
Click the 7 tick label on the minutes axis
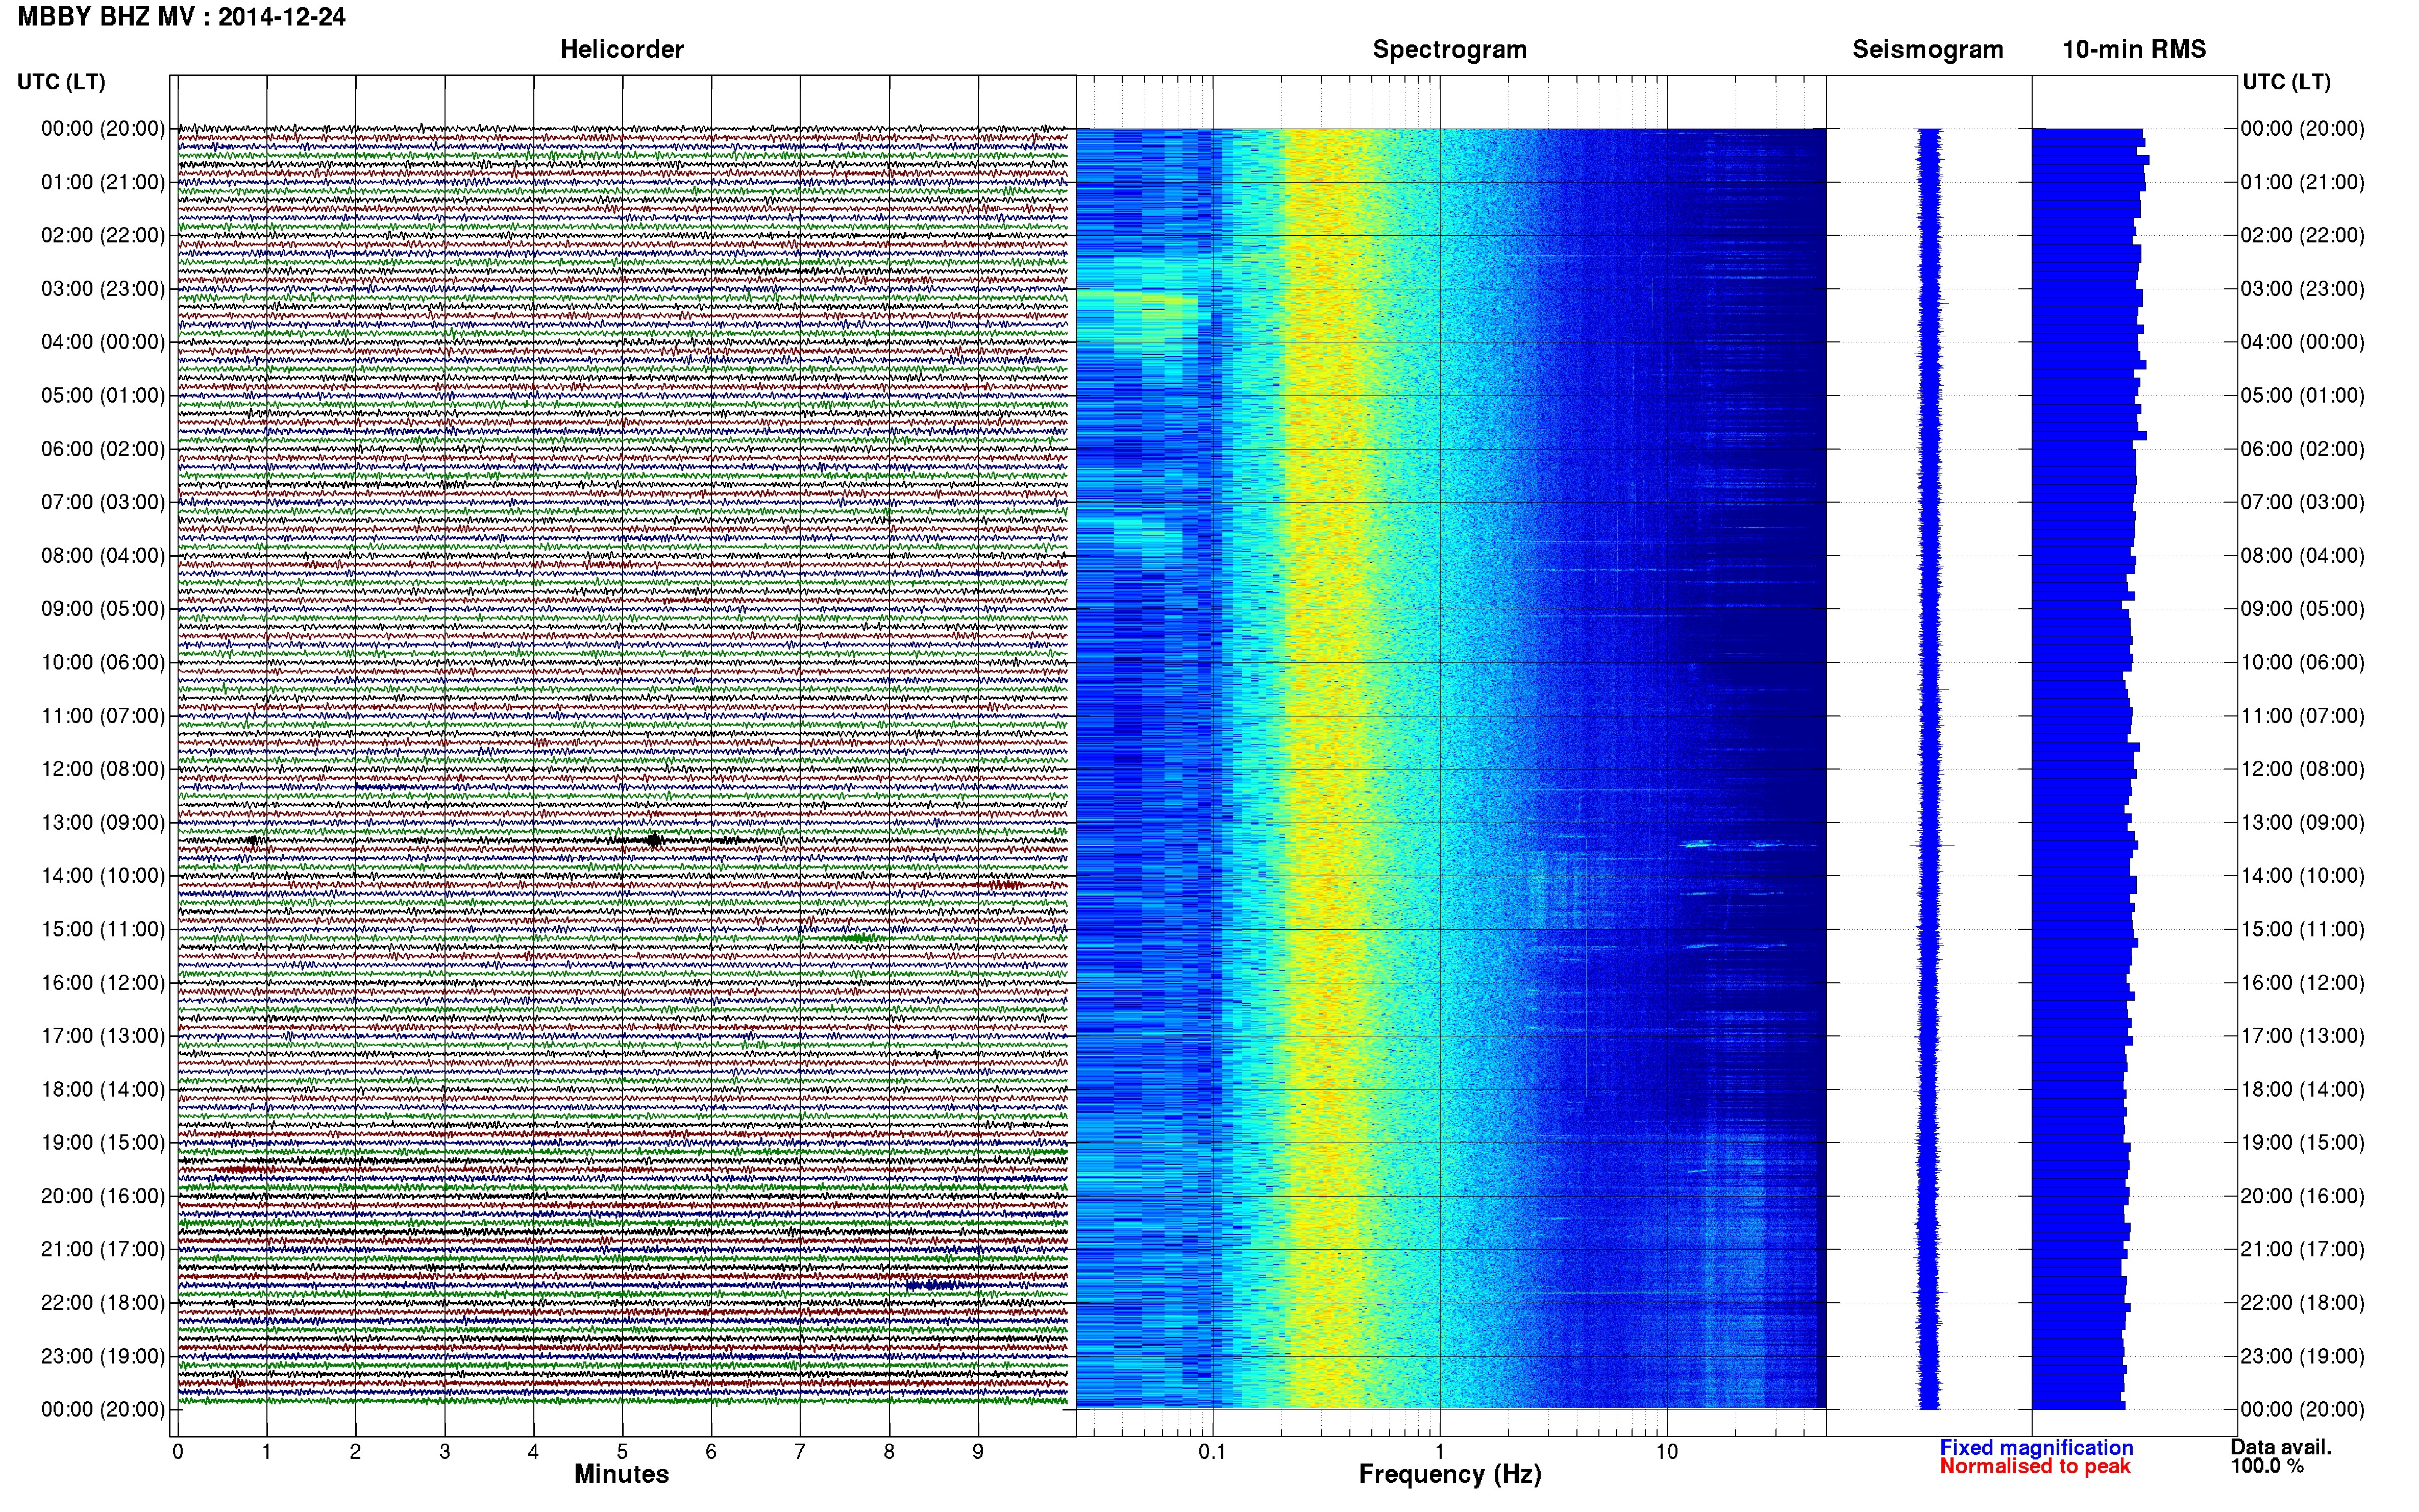coord(800,1451)
